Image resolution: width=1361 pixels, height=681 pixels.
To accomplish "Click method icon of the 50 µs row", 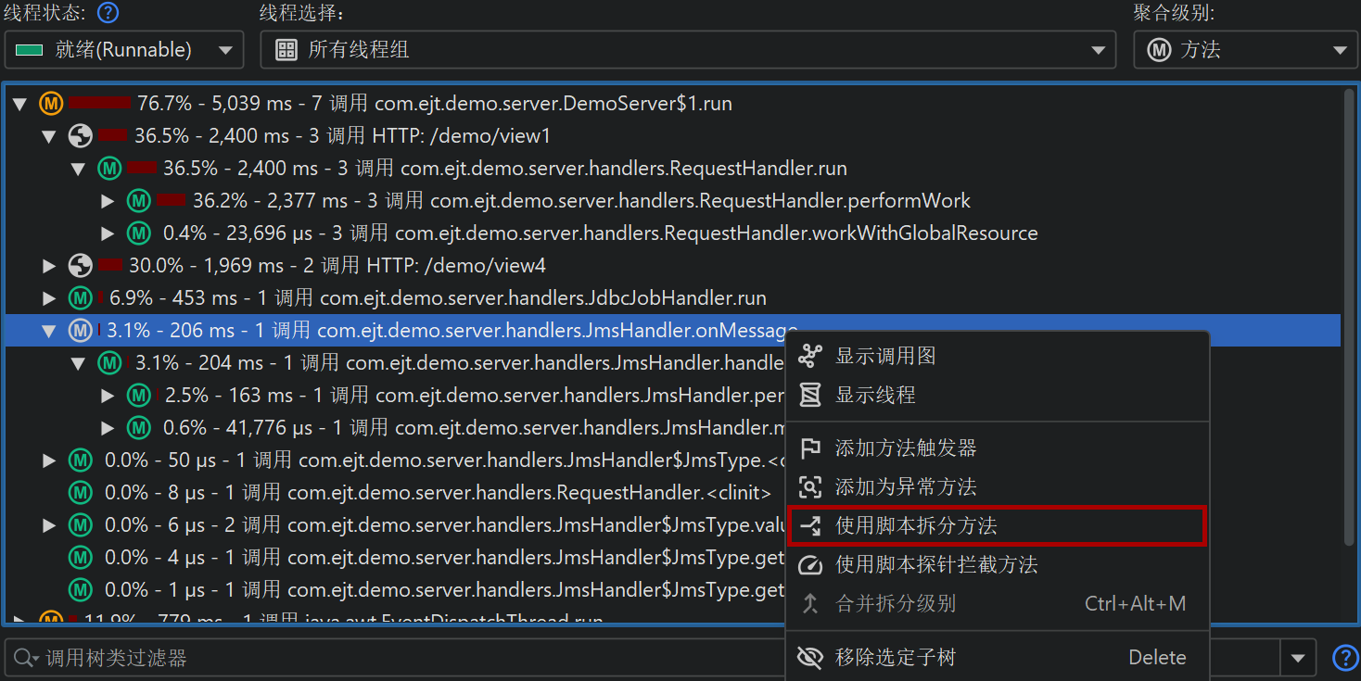I will [x=81, y=460].
